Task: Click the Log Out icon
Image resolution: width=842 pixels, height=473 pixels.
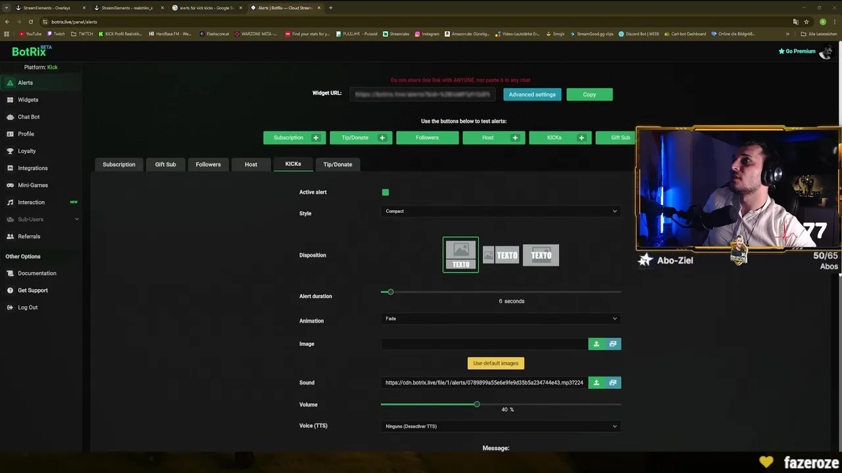Action: point(10,307)
